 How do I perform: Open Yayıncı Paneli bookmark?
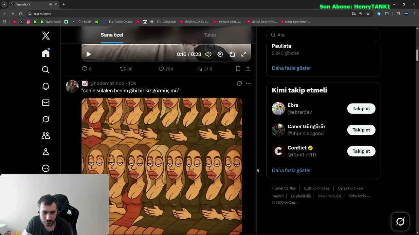(x=51, y=22)
